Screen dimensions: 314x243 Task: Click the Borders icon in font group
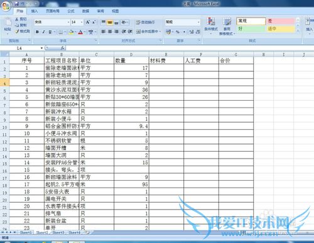click(x=60, y=32)
